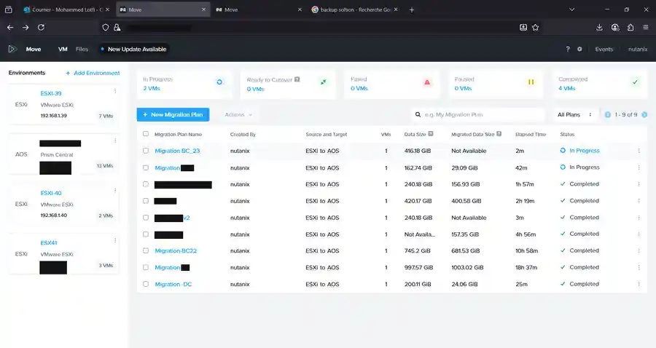Viewport: 656px width, 348px height.
Task: Open options menu for AOS Prism Central environment
Action: tap(115, 141)
